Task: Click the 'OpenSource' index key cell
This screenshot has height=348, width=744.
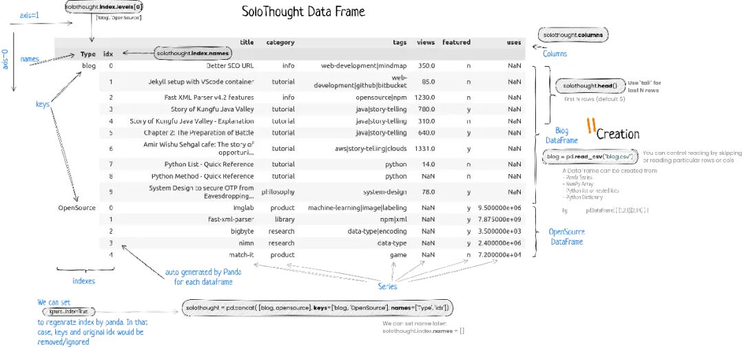Action: [77, 208]
